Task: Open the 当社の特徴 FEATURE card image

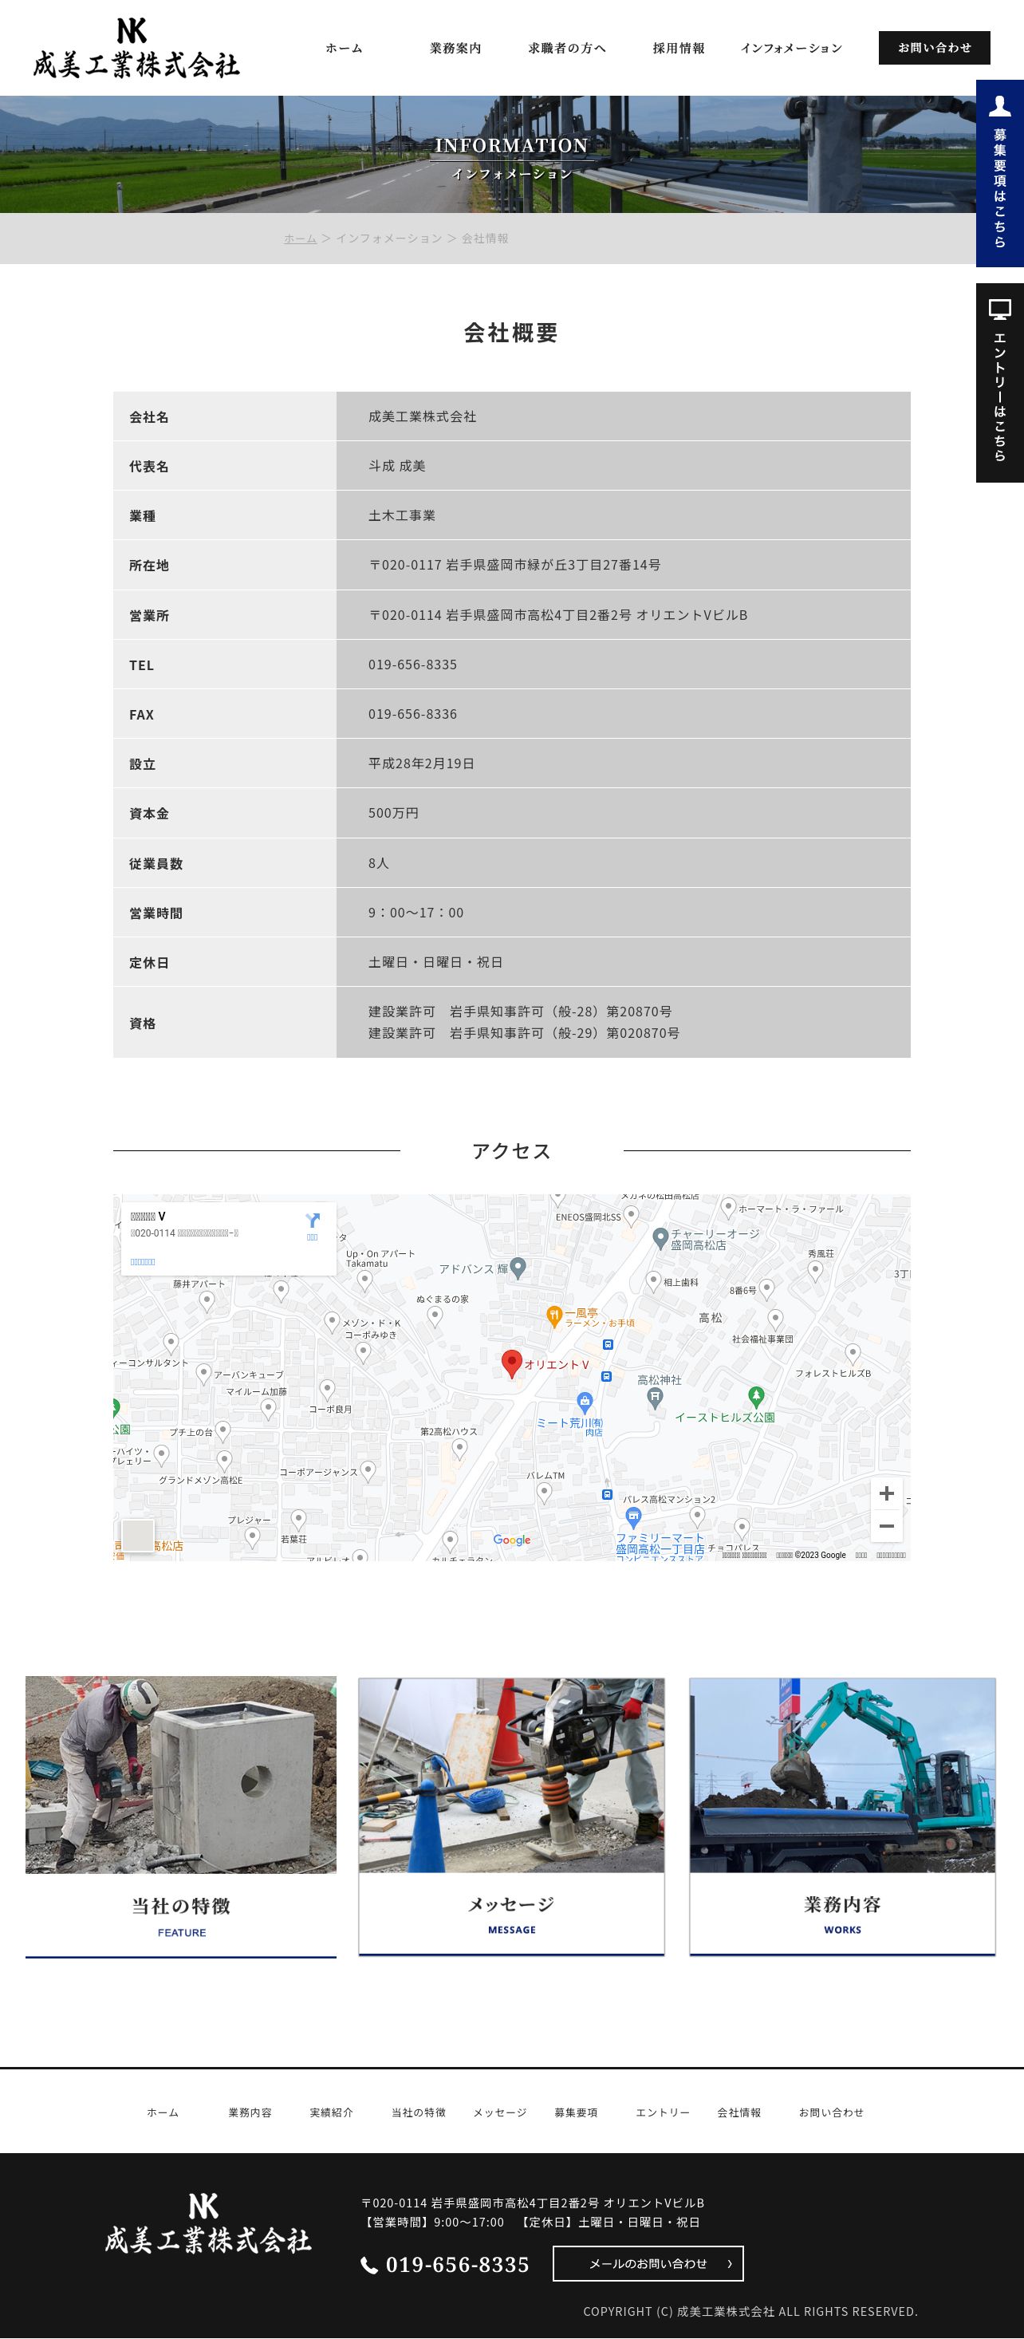Action: pos(181,1774)
